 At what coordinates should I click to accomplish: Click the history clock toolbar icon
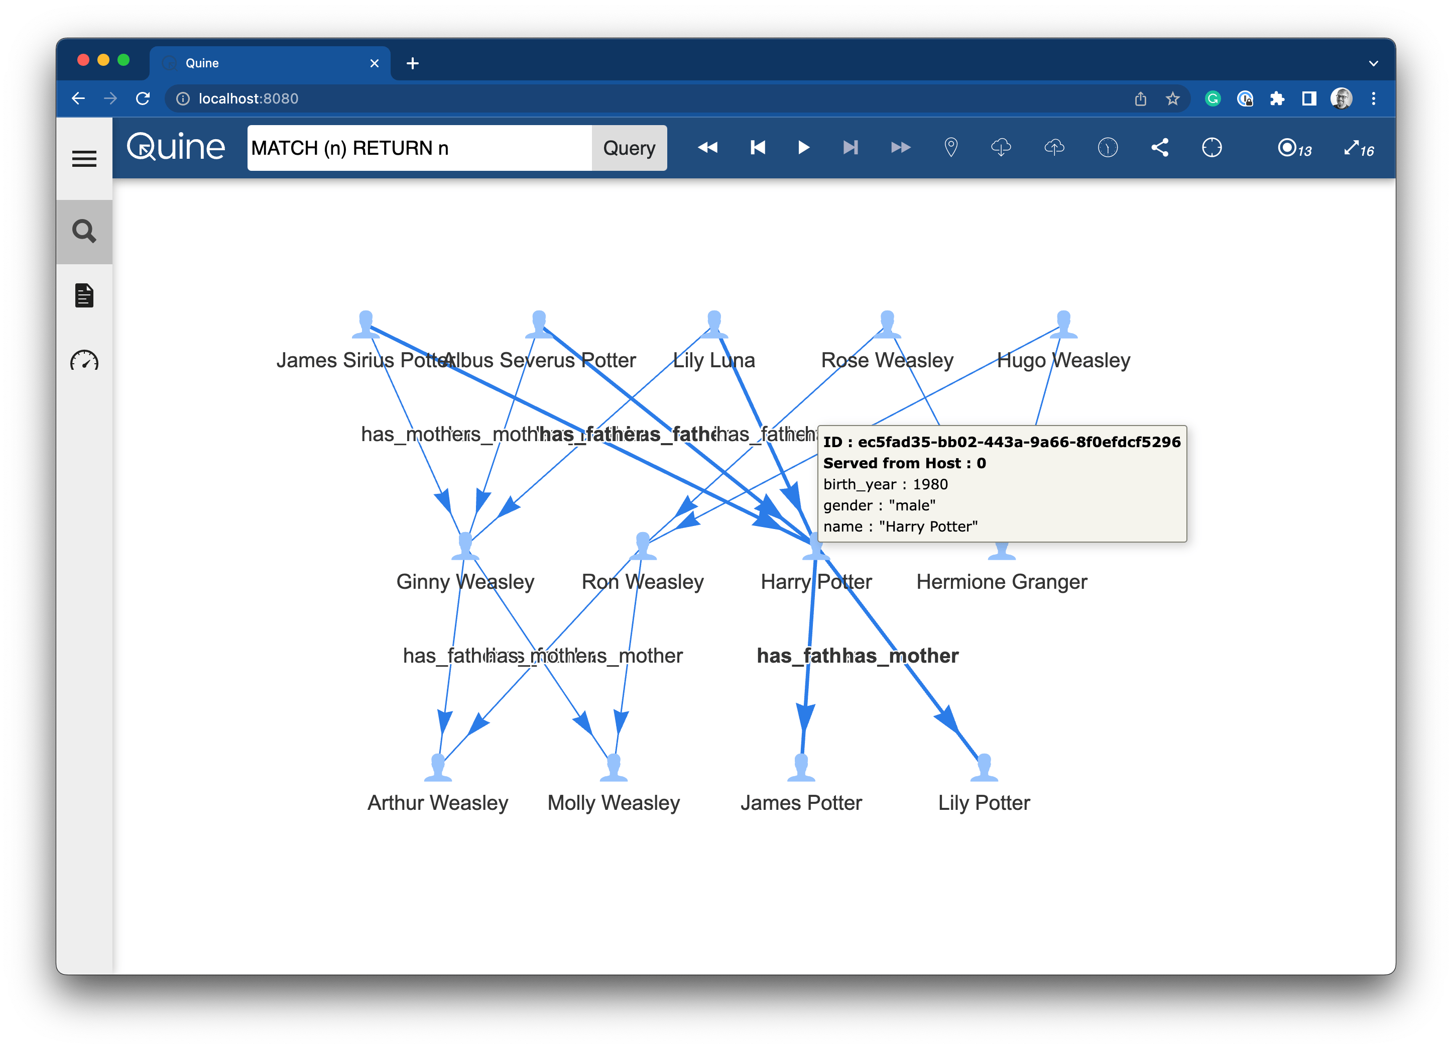click(1107, 147)
